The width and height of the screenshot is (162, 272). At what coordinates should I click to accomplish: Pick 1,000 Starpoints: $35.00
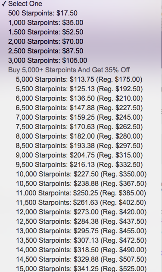81,22
